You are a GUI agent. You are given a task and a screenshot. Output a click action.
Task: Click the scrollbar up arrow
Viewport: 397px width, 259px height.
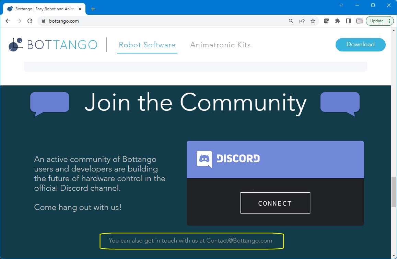(394, 31)
